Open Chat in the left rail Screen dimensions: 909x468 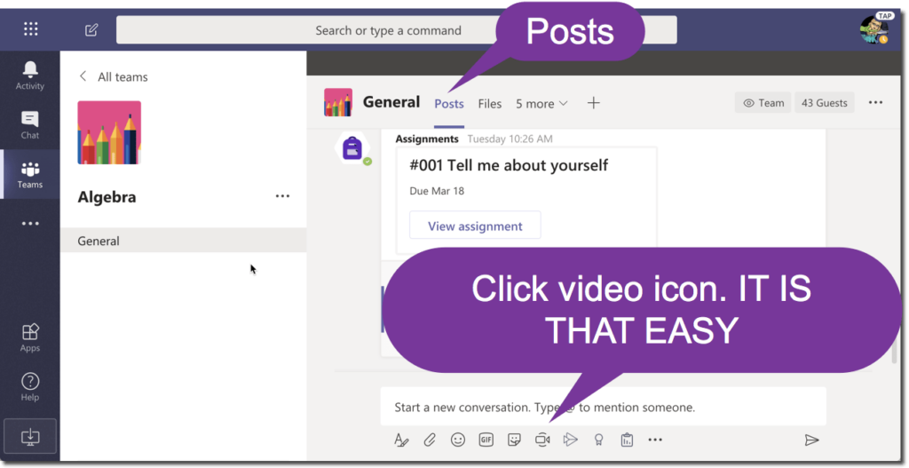point(30,125)
